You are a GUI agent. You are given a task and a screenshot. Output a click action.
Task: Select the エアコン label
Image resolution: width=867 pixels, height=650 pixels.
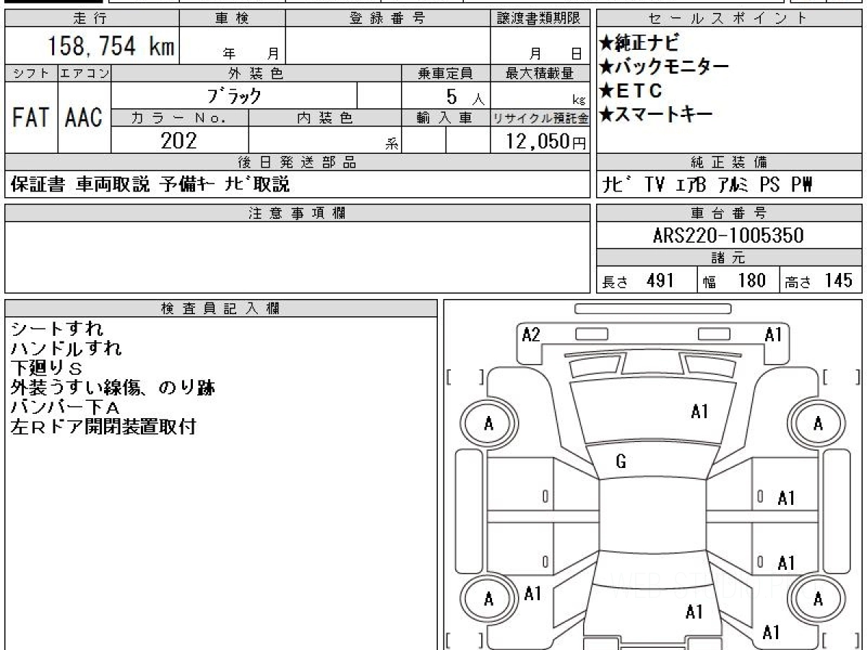pyautogui.click(x=85, y=73)
